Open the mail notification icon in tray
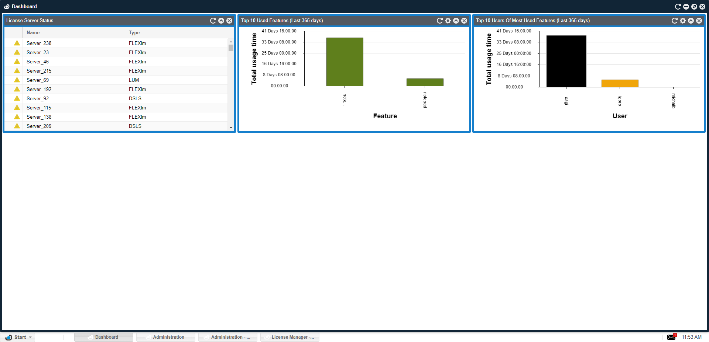Screen dimensions: 709x342 [x=671, y=337]
